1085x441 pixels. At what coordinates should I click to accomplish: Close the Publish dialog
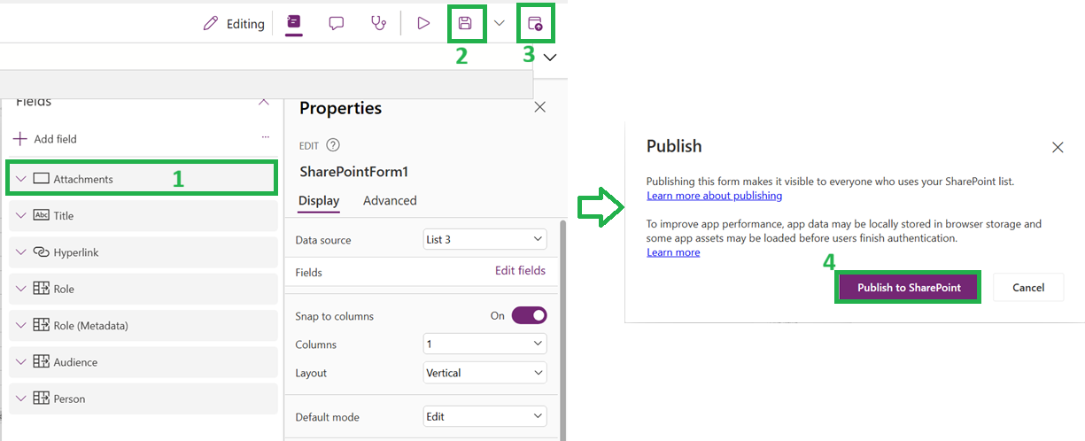1058,148
